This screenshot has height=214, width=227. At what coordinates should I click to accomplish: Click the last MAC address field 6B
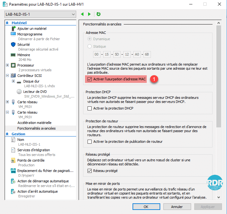tap(147, 54)
